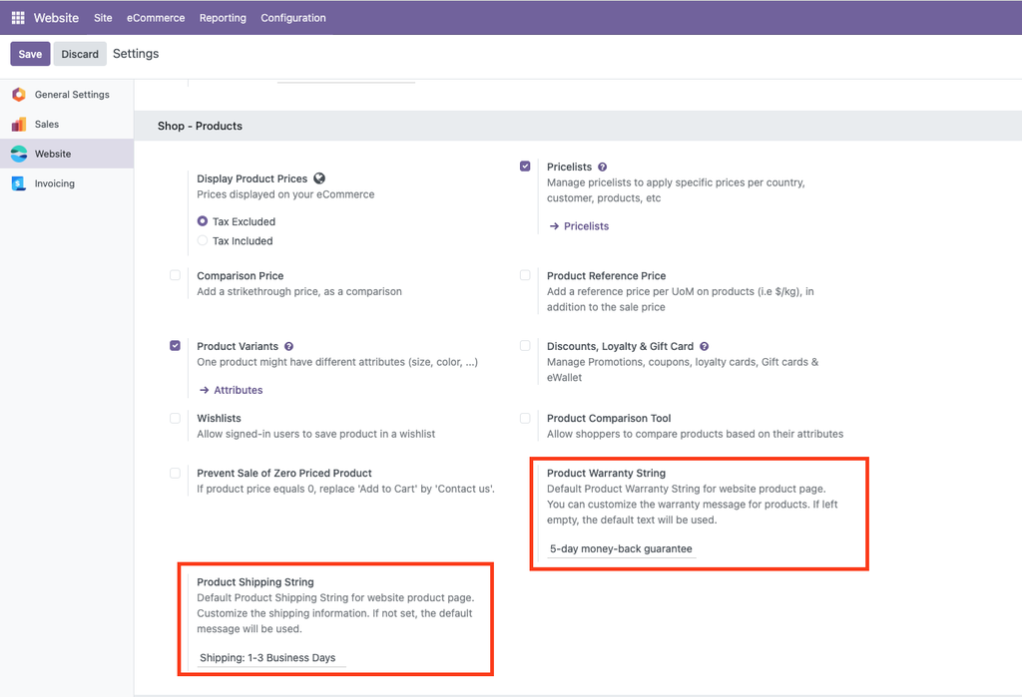This screenshot has height=697, width=1022.
Task: Select the Website tab in settings sidebar
Action: (x=53, y=154)
